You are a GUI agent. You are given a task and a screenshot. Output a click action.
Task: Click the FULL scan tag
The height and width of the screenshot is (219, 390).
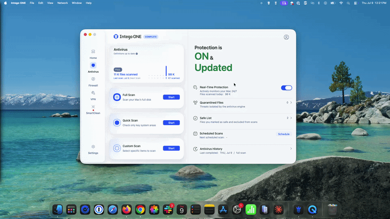coord(118,70)
